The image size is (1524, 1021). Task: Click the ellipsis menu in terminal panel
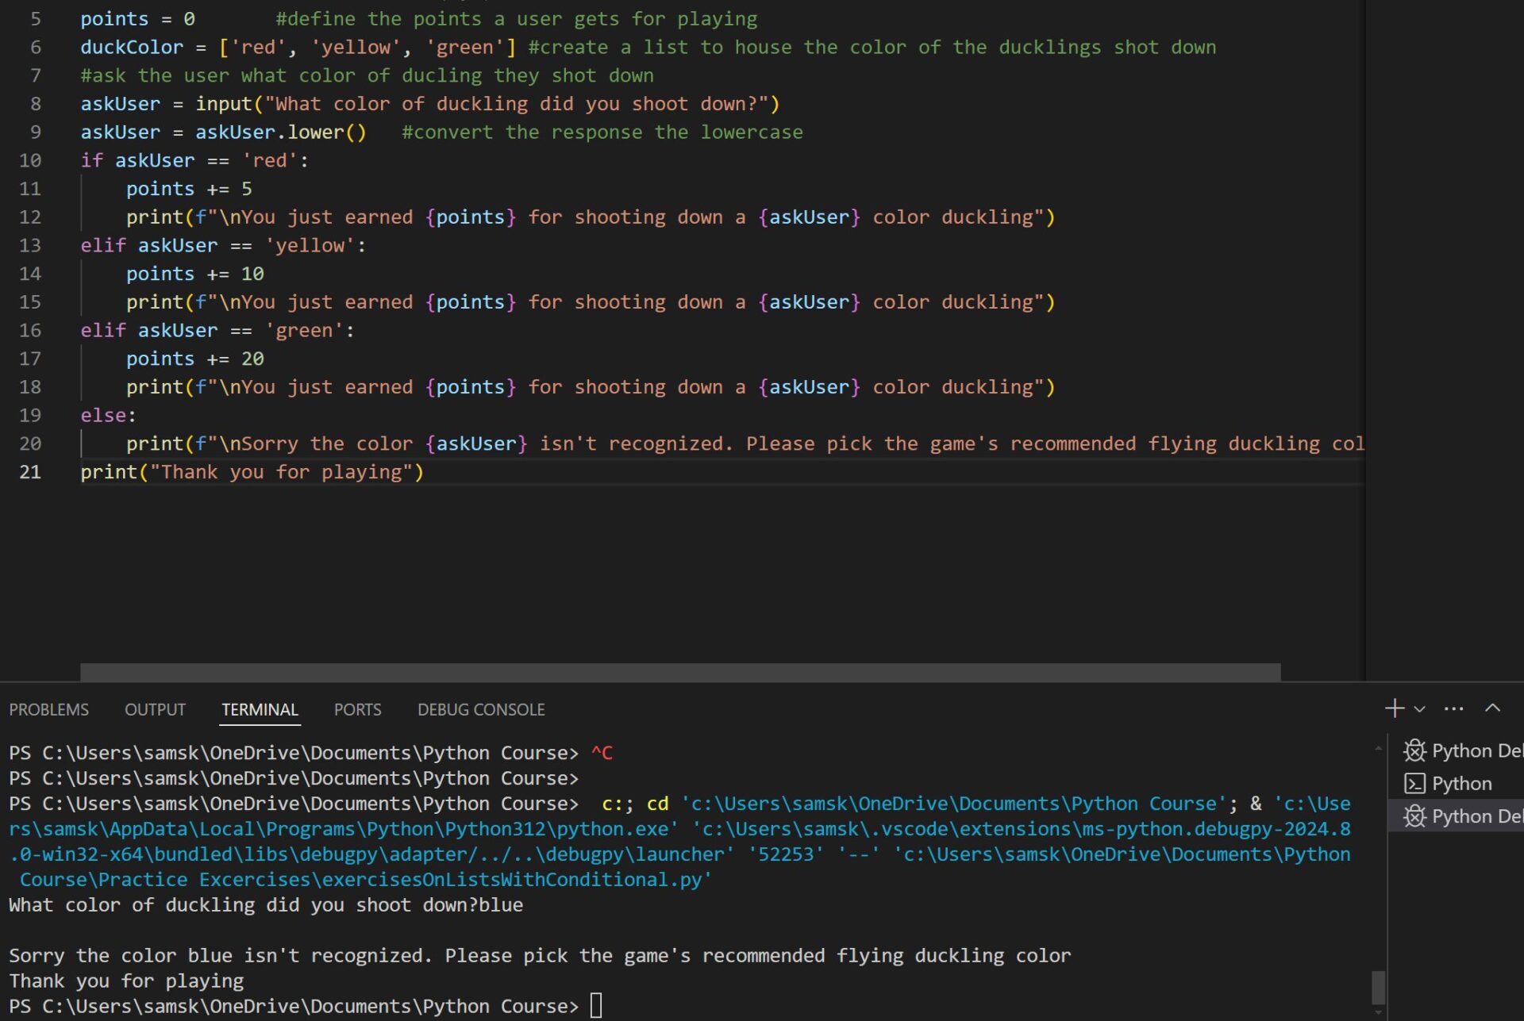(x=1454, y=708)
